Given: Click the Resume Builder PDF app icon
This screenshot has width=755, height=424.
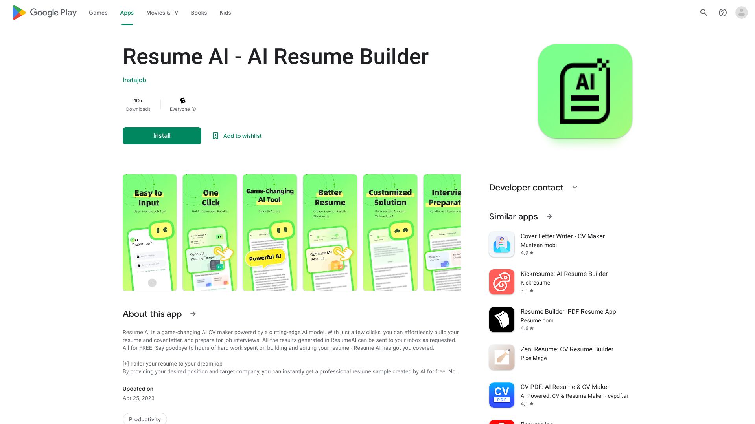Looking at the screenshot, I should point(502,320).
